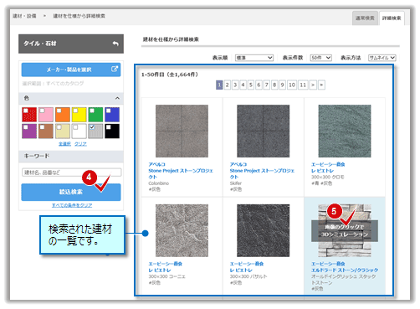Screen dimensions: 420x309
Task: Go to the next page with the > arrow
Action: click(x=313, y=85)
